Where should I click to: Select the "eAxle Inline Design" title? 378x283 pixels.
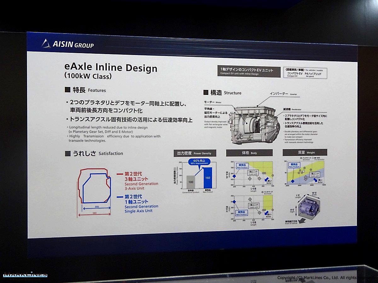tap(111, 68)
